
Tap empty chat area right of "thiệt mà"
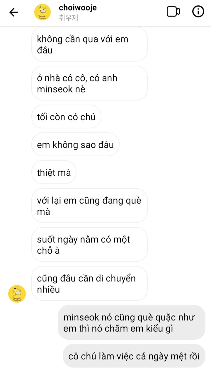coord(141,172)
